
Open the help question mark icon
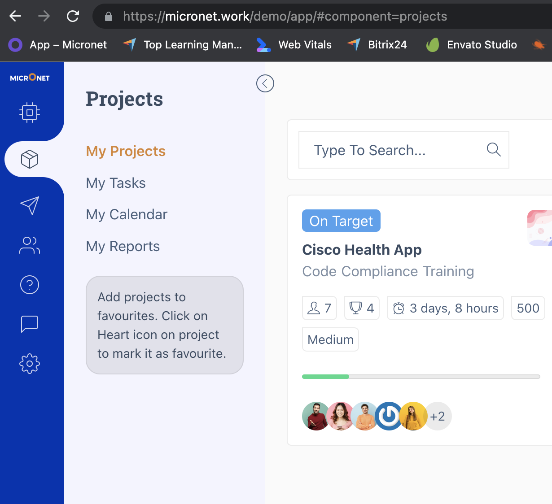(x=30, y=285)
